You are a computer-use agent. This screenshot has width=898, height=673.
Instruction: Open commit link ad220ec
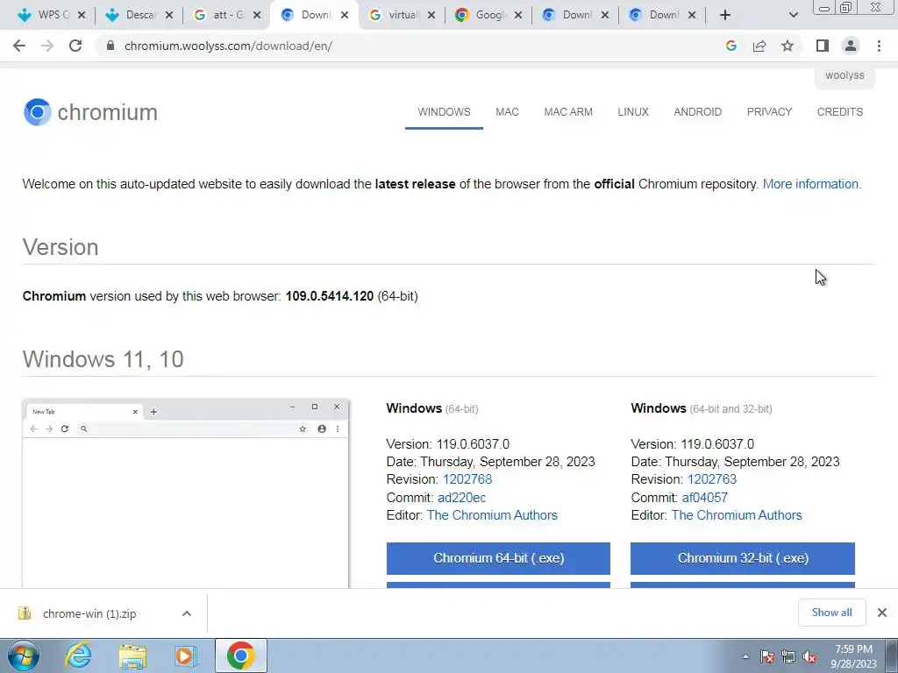point(461,498)
